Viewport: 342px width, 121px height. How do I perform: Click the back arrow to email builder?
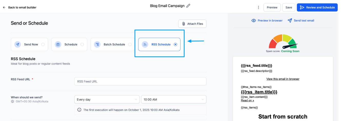tap(4, 7)
